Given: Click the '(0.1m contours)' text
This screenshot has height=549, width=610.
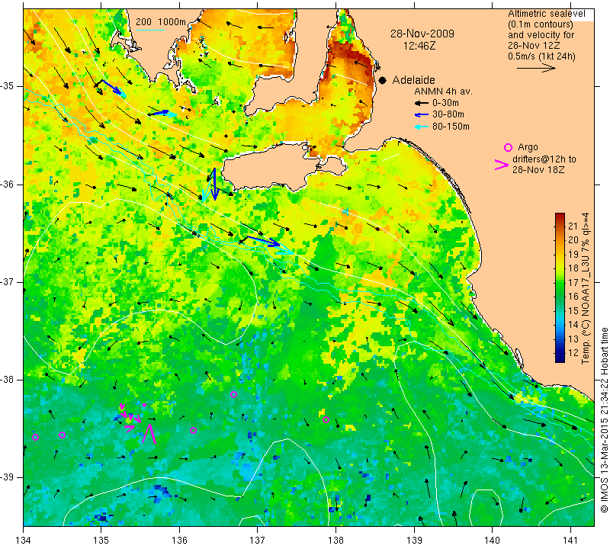Looking at the screenshot, I should coord(541,24).
